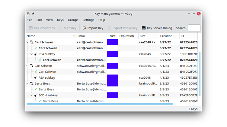227x127 pixels.
Task: Click into the Search input field
Action: point(194,28)
